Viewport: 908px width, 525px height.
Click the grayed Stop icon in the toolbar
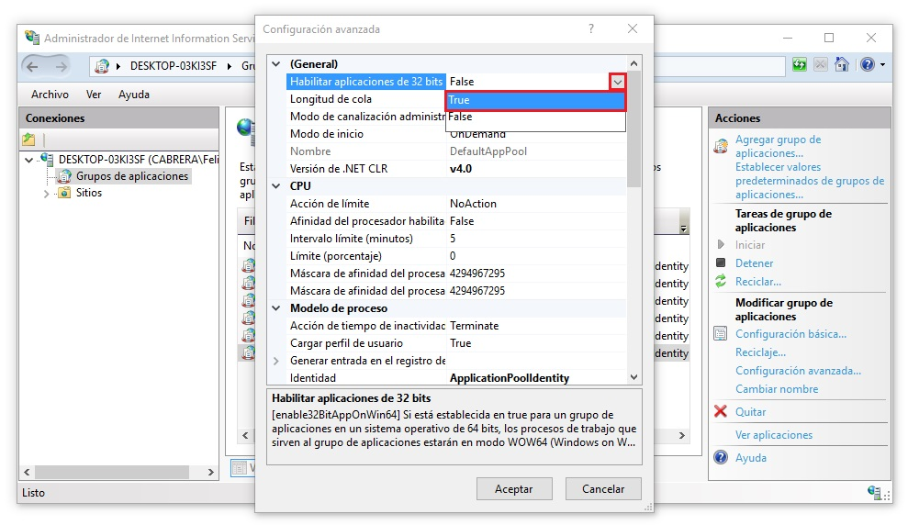pyautogui.click(x=821, y=65)
